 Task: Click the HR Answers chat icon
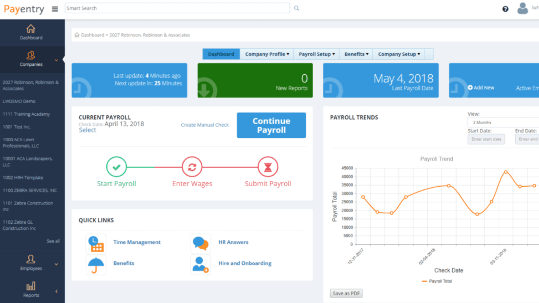(x=200, y=244)
